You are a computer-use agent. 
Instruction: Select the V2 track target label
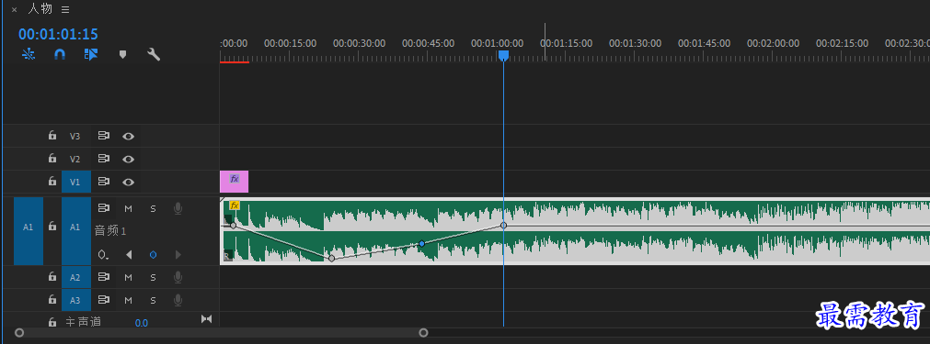tap(75, 159)
